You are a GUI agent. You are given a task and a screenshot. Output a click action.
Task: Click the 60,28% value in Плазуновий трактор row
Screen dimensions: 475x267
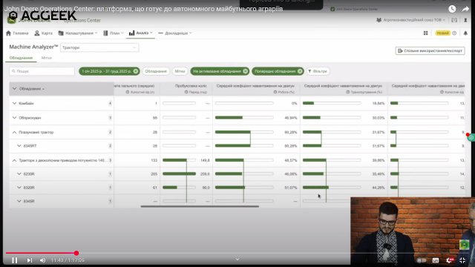pyautogui.click(x=290, y=132)
